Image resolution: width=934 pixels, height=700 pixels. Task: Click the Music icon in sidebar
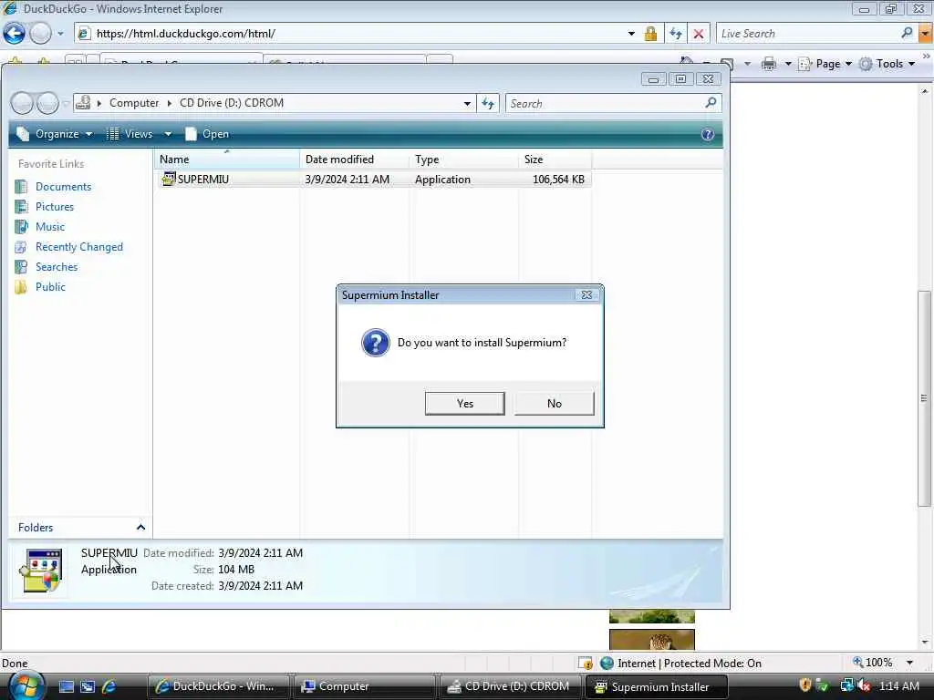click(21, 227)
